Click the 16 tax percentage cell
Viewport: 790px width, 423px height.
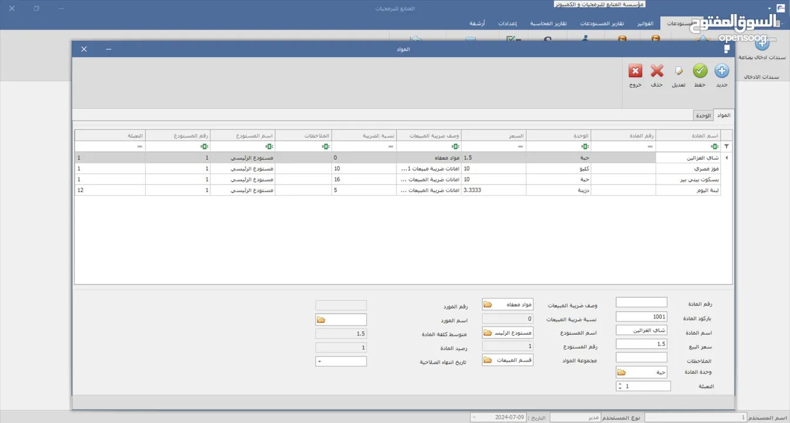click(364, 179)
